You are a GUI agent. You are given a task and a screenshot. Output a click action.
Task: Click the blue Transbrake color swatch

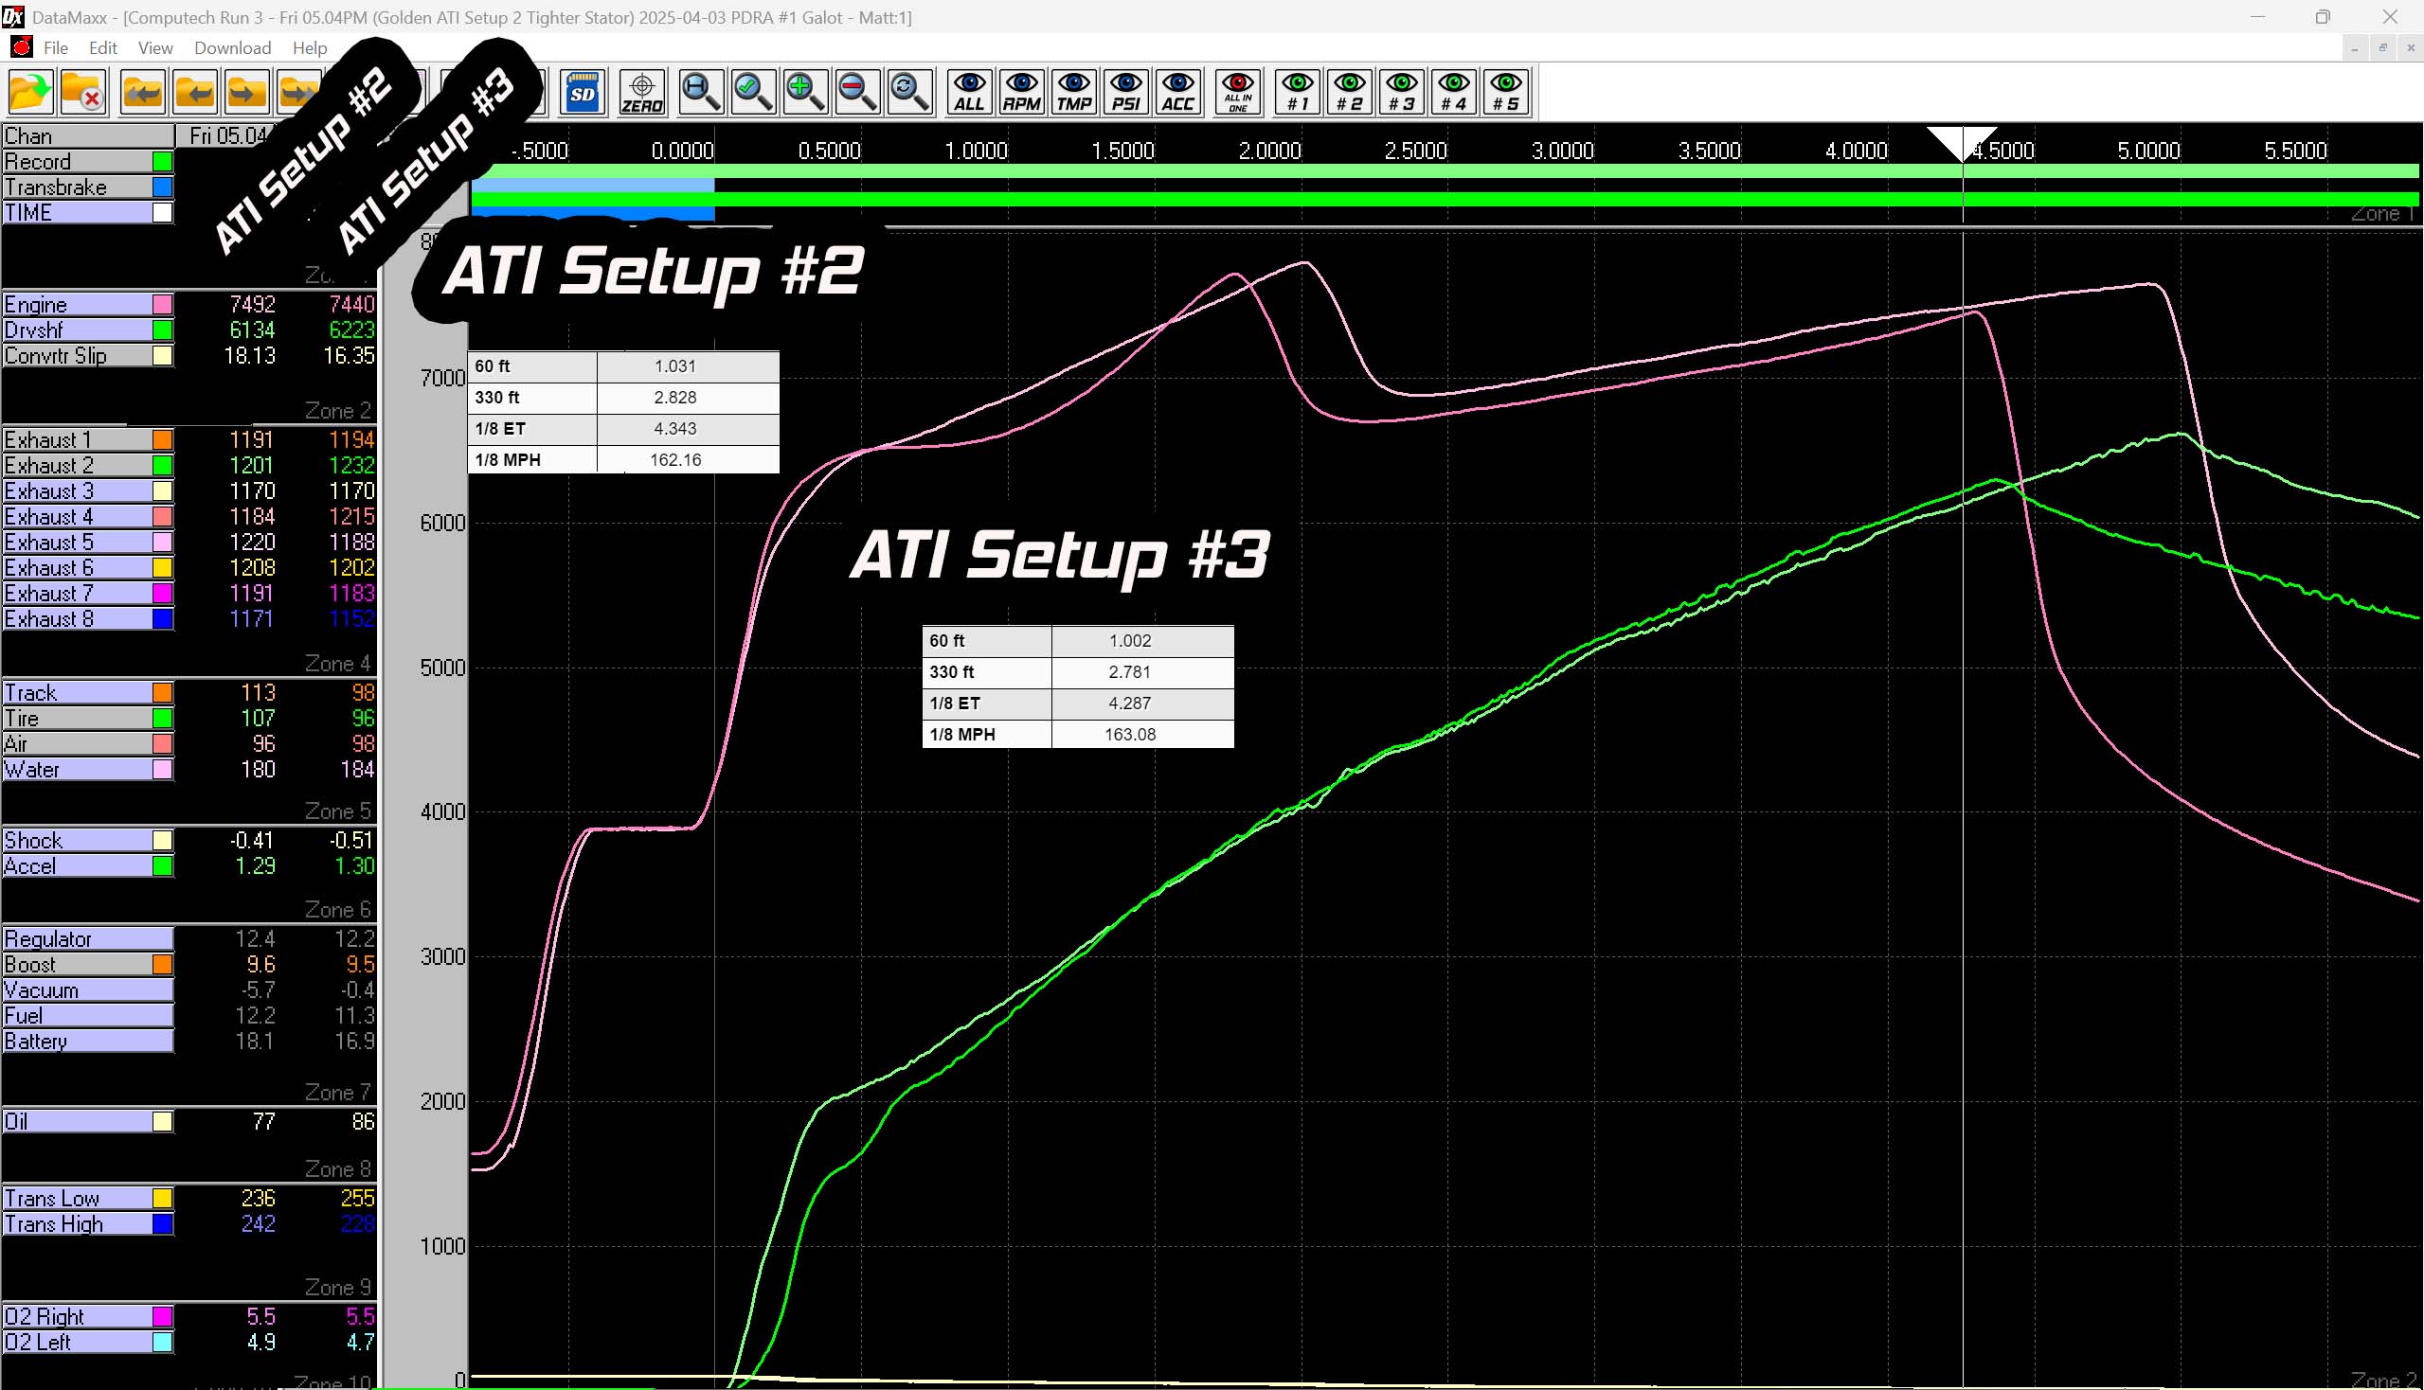163,187
